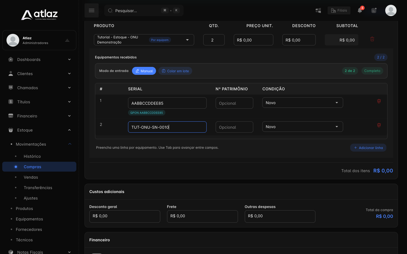Image resolution: width=407 pixels, height=254 pixels.
Task: Open Produtos in sidebar
Action: coord(24,209)
